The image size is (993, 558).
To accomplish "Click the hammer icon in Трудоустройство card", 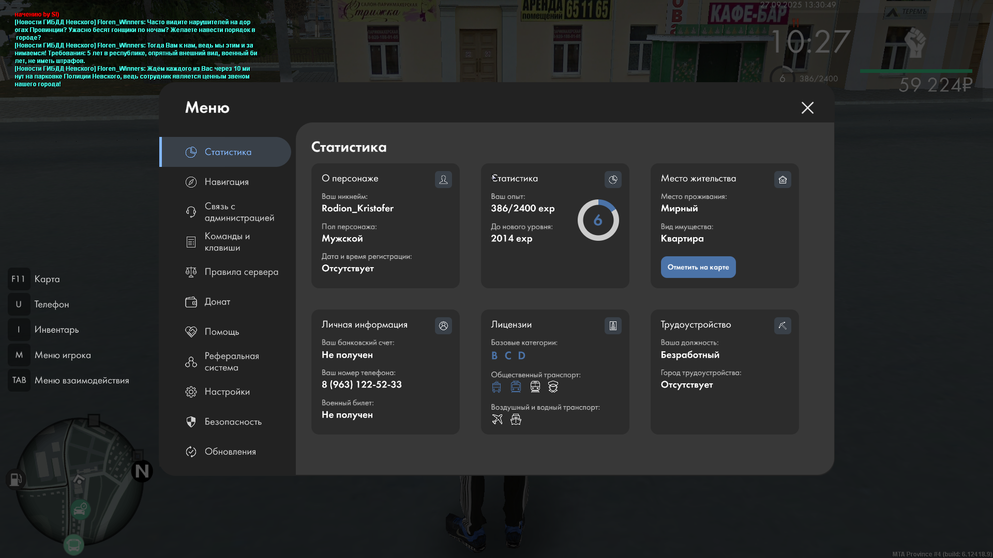I will coord(783,326).
